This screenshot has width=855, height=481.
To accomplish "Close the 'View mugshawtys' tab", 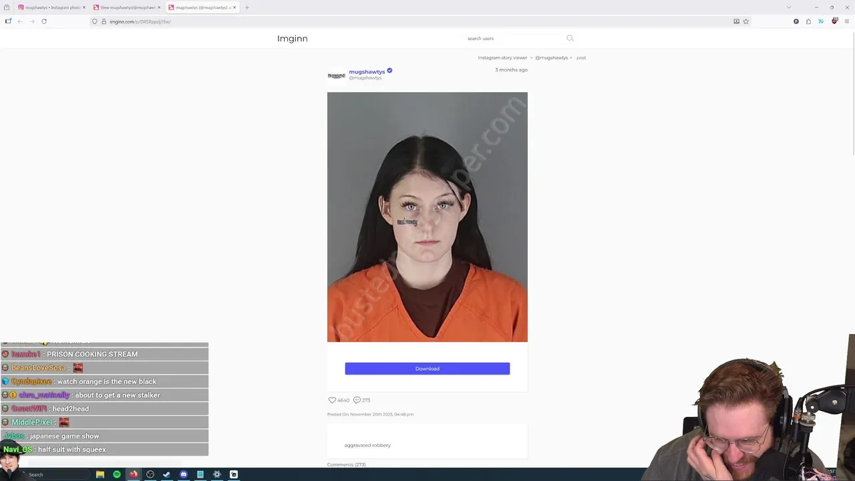I will click(159, 7).
